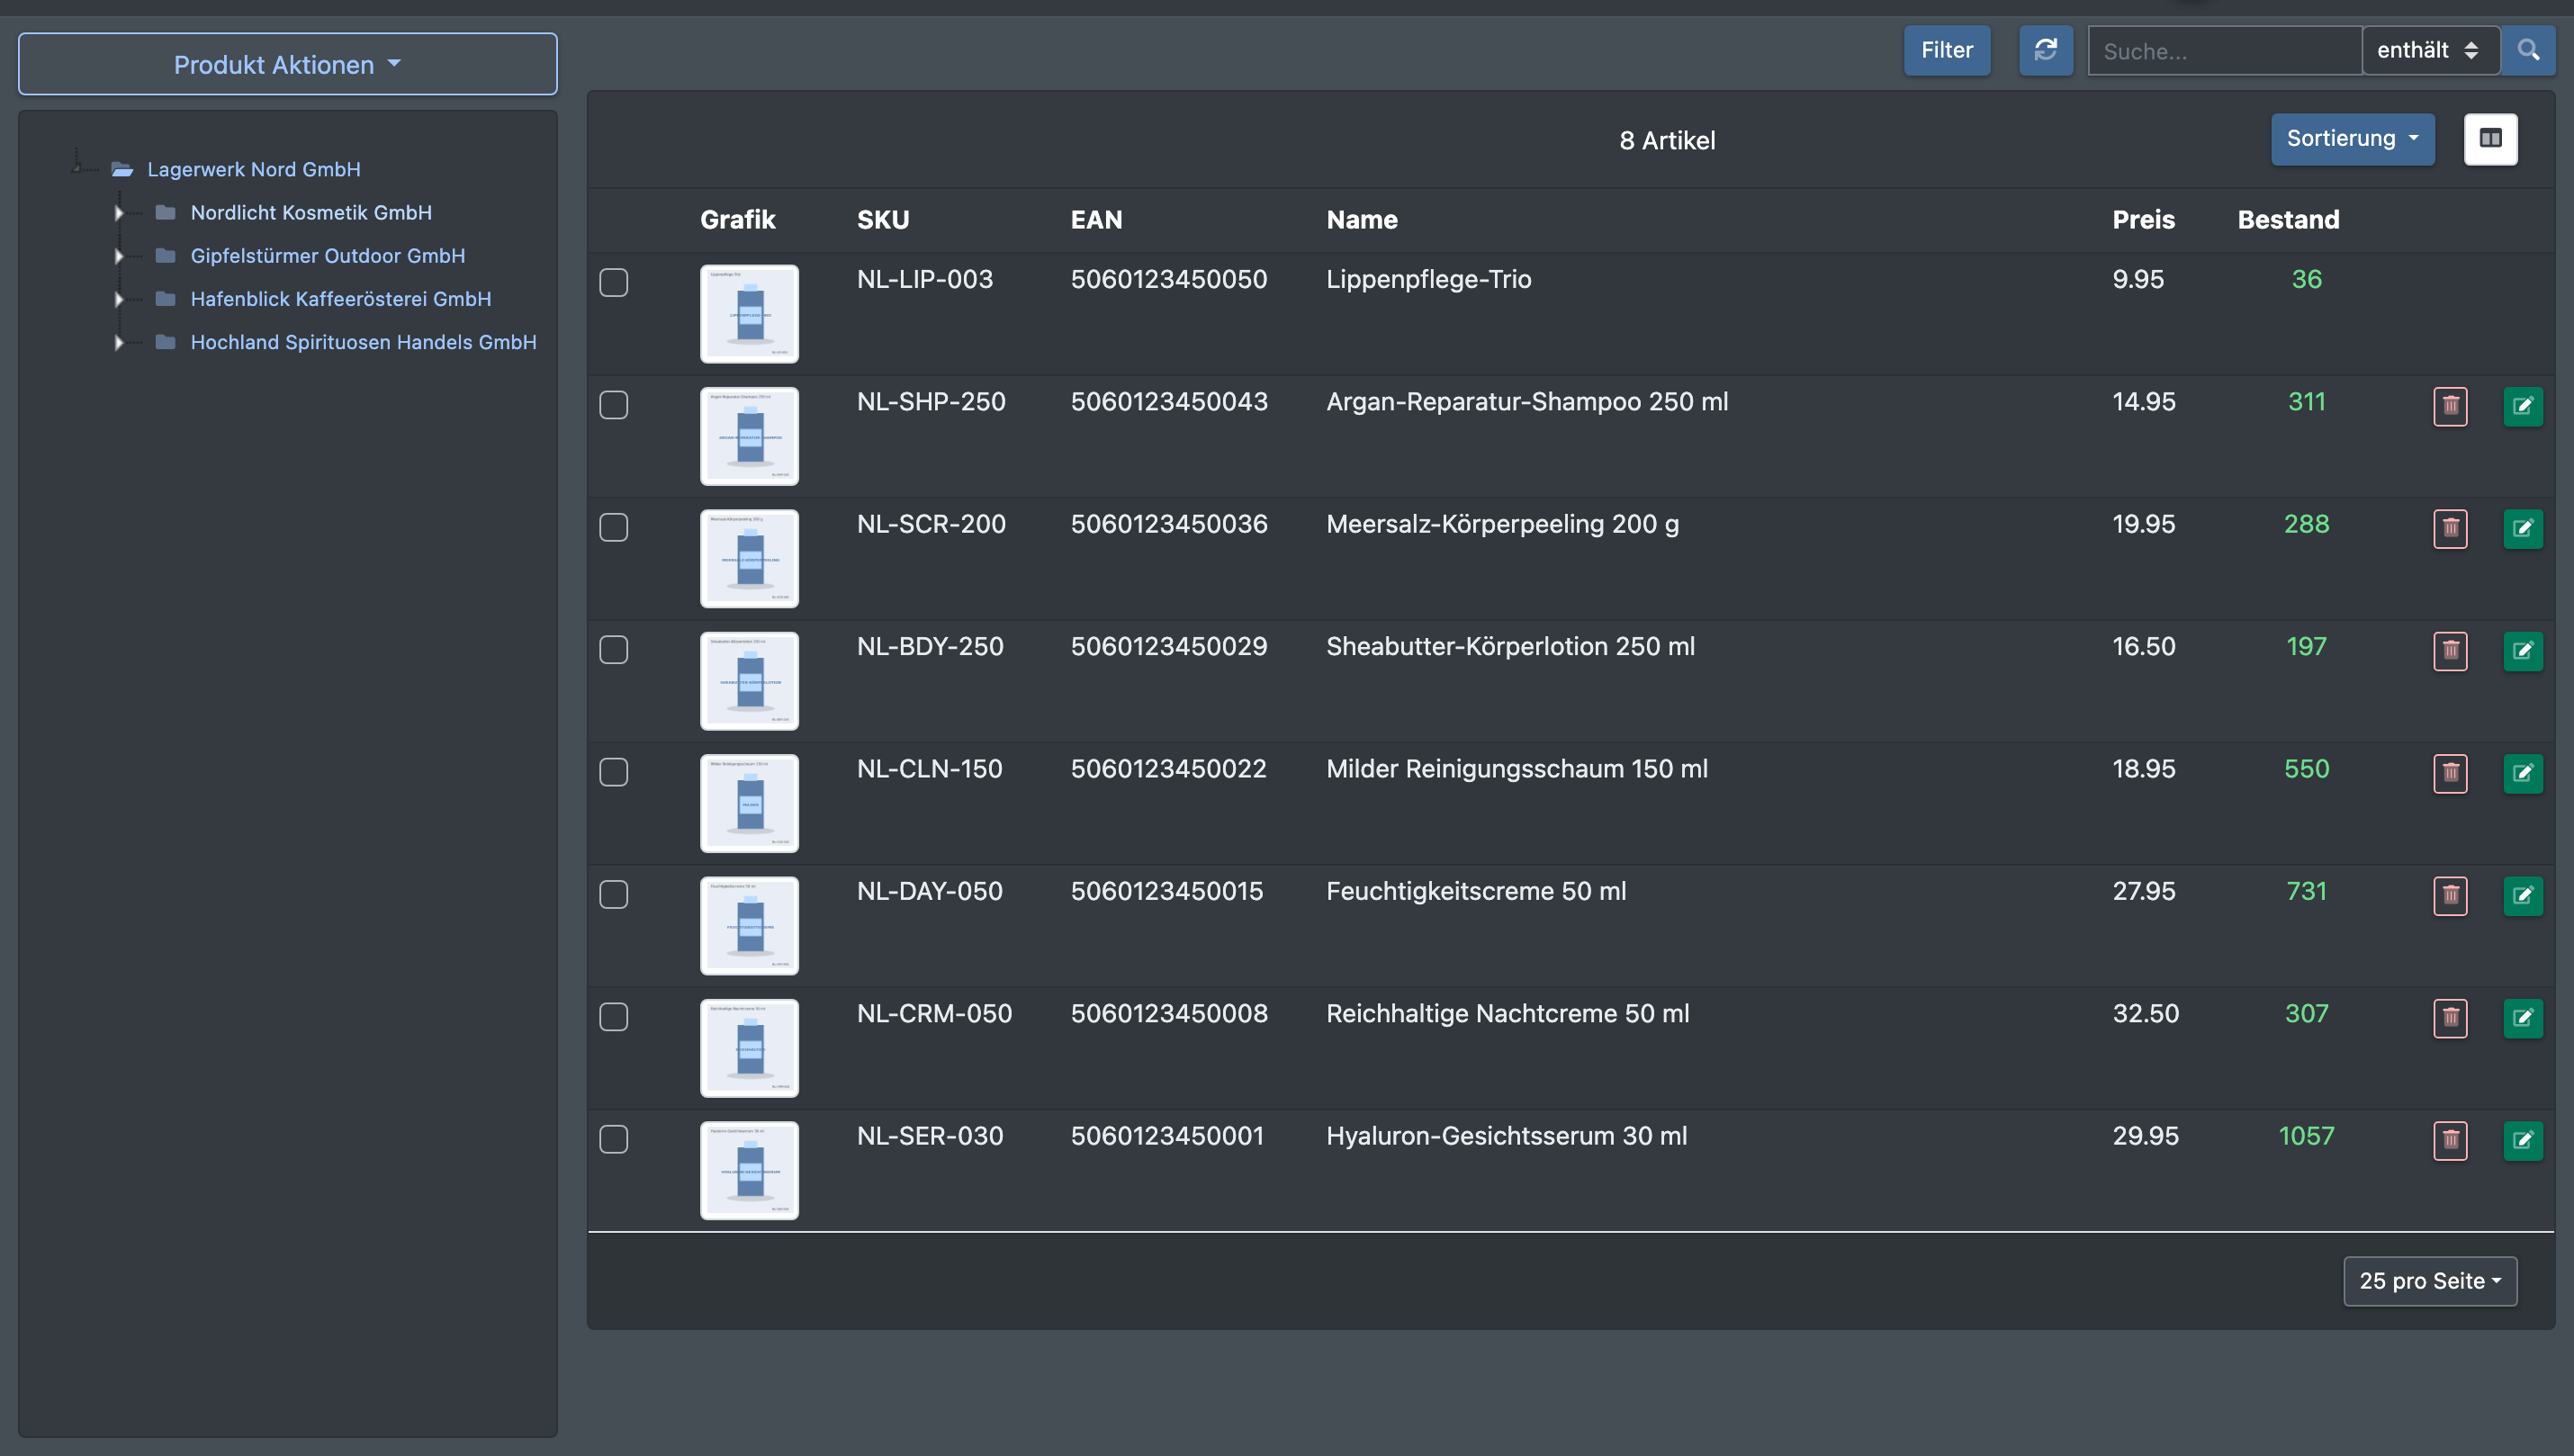Select checkbox for NL-SHP-250 row

pyautogui.click(x=614, y=405)
